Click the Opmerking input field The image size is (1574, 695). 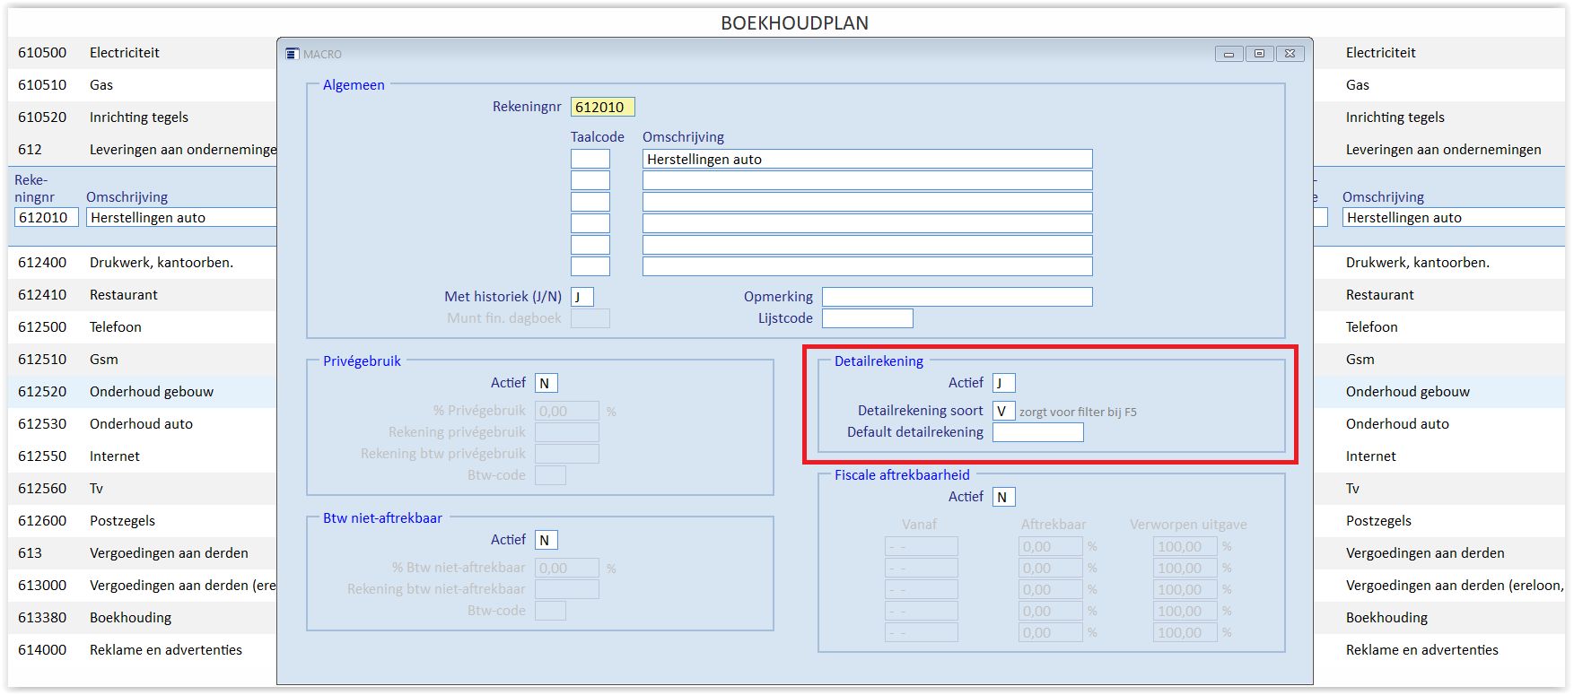957,297
